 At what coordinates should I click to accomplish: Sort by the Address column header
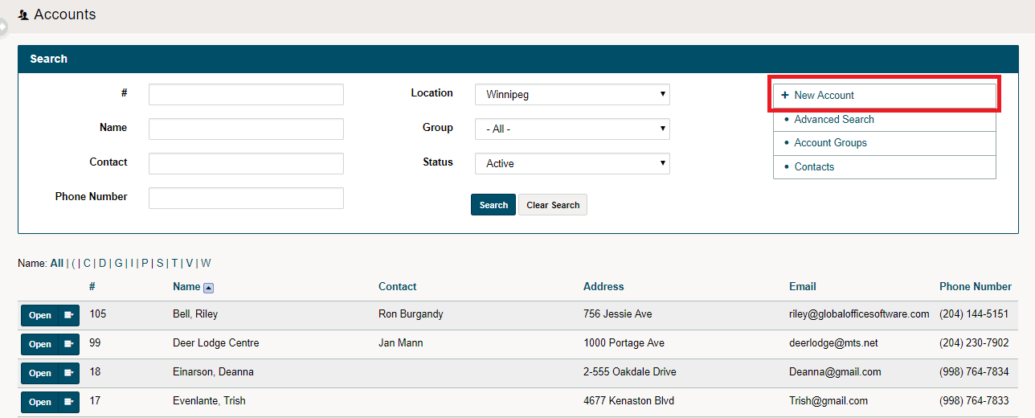pos(603,287)
